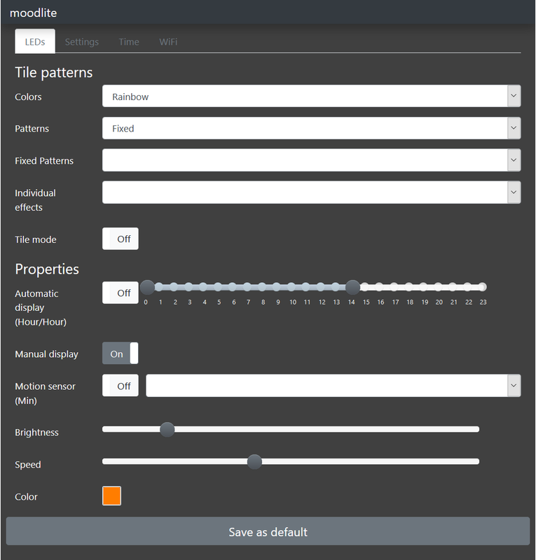
Task: Click the Individual effects dropdown chevron
Action: click(x=514, y=192)
